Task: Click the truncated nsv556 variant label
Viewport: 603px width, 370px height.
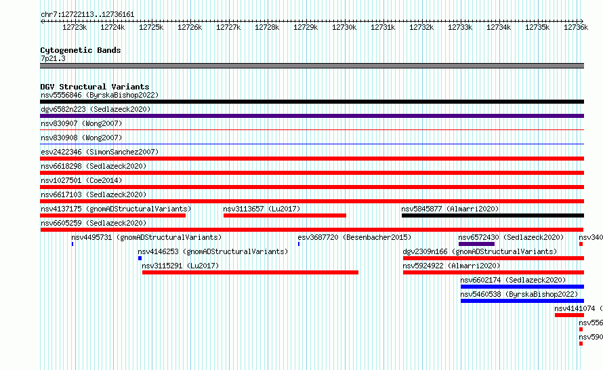Action: pos(591,323)
